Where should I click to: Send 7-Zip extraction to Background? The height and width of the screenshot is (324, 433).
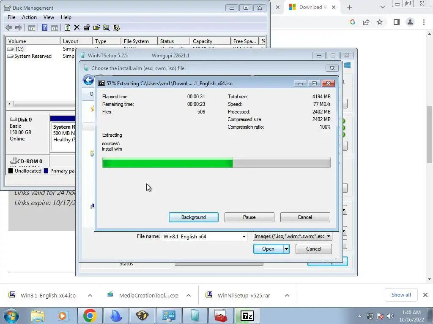194,217
